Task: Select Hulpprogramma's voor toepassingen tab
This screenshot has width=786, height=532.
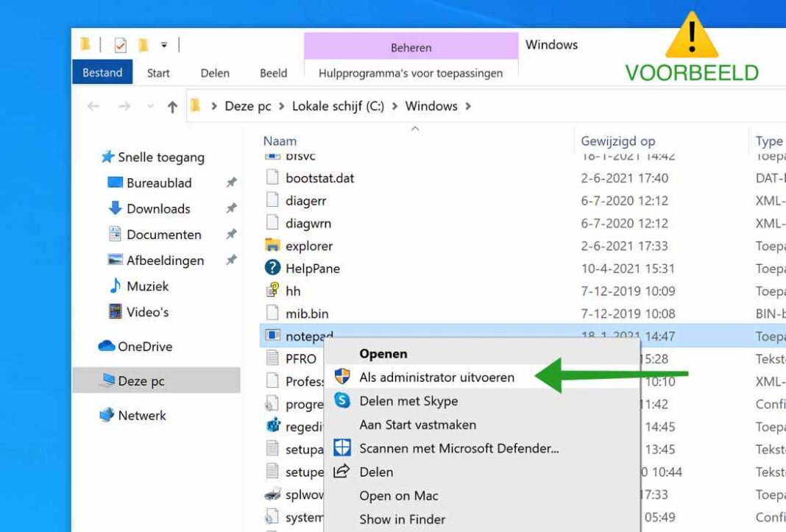Action: click(411, 73)
